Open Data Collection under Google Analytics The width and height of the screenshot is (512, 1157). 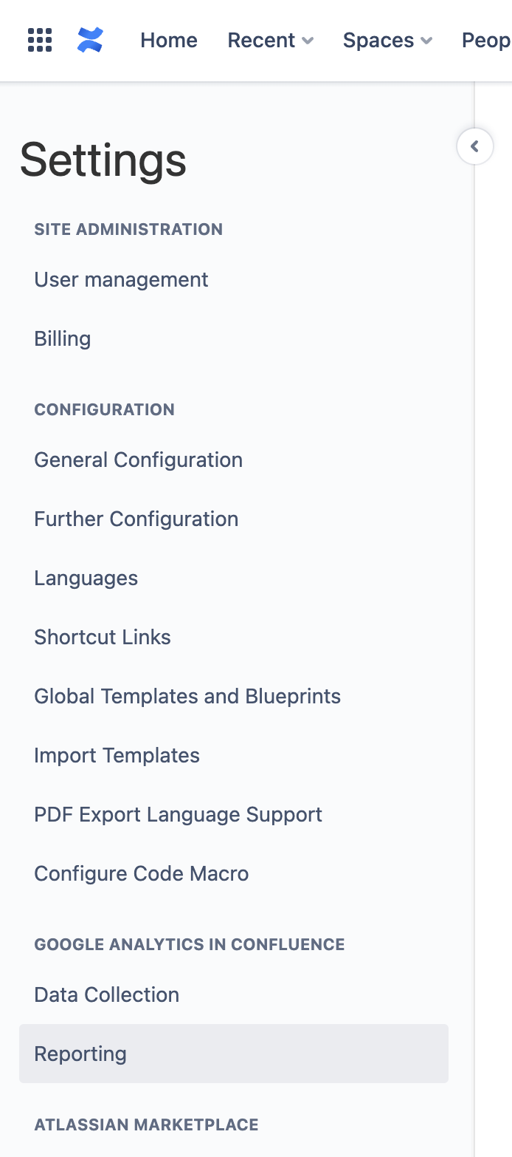coord(106,994)
